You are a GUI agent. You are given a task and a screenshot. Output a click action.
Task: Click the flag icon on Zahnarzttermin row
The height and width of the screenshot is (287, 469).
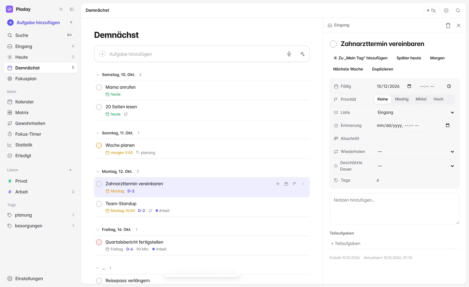pyautogui.click(x=294, y=184)
